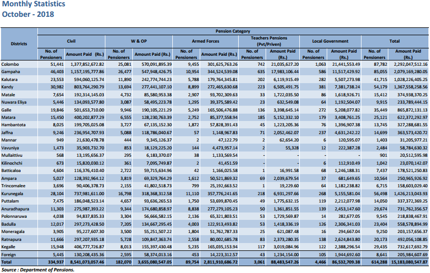Select Colombo's Civil pensioner count 51,441
Image resolution: width=430 pixels, height=273 pixels.
(x=57, y=64)
